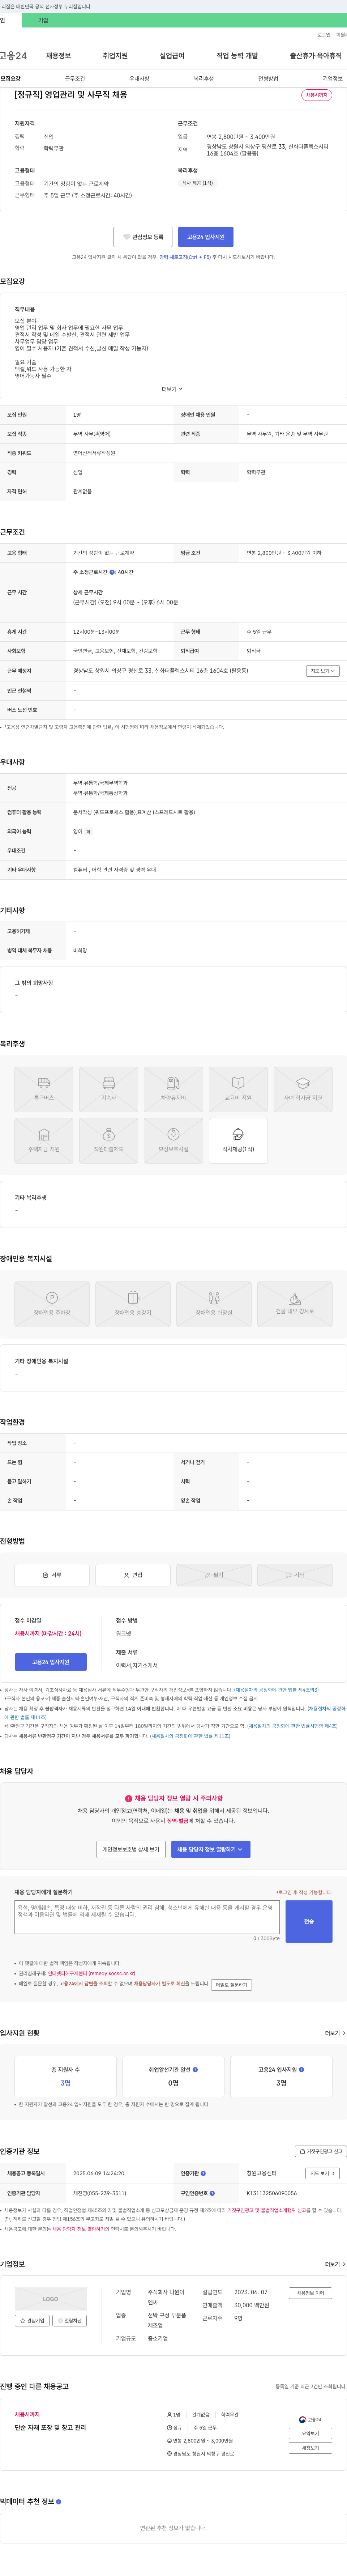The height and width of the screenshot is (2576, 347).
Task: Open 더보기 for 기업정보 section
Action: [x=335, y=2264]
